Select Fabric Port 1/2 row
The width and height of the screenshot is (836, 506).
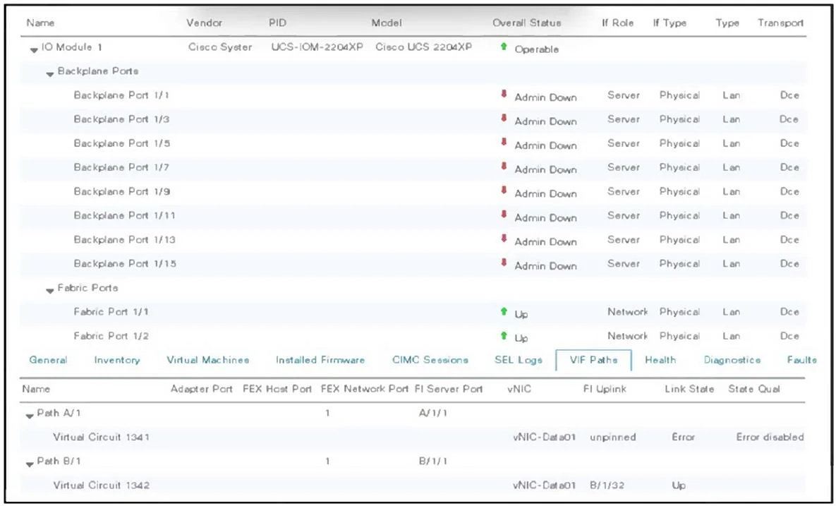[413, 336]
